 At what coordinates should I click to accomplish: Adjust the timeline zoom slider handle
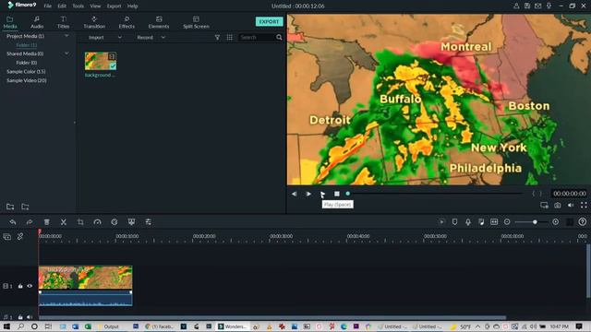(x=535, y=222)
